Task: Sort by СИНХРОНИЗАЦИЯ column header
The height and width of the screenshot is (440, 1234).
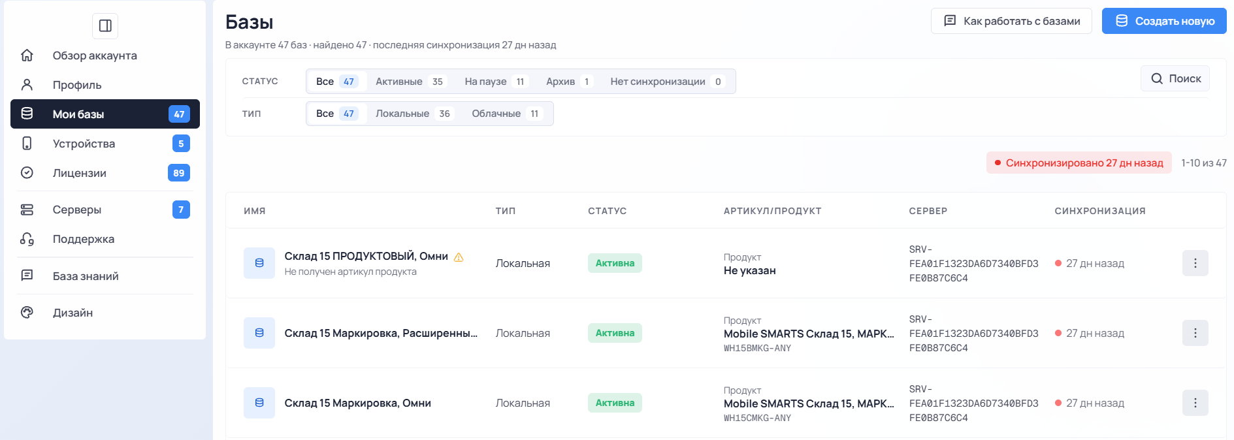Action: pyautogui.click(x=1100, y=211)
